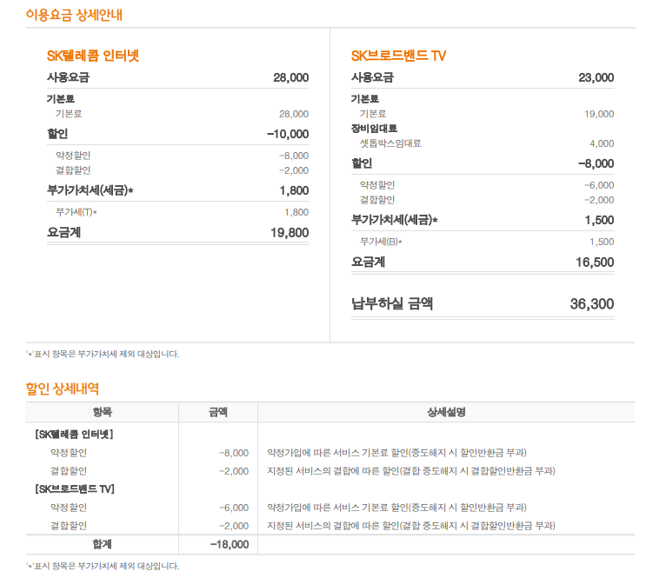Select the orange SK텔레콤 인터넷 section title

click(x=93, y=56)
